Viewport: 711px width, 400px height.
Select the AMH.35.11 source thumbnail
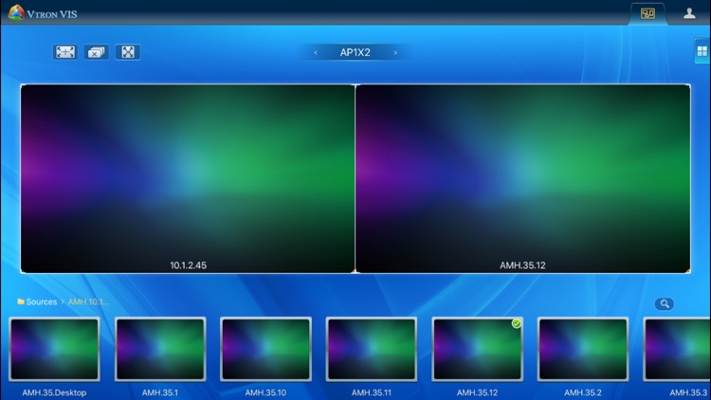(x=372, y=349)
